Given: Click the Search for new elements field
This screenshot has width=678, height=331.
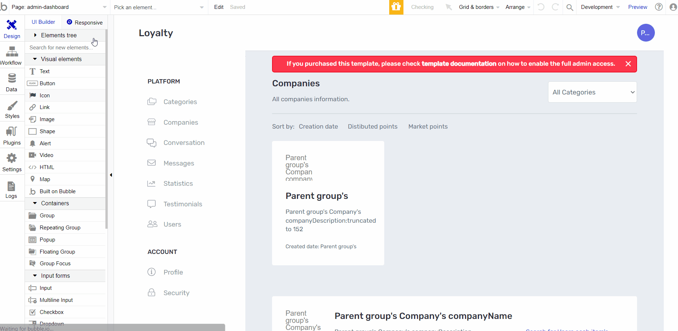Looking at the screenshot, I should point(65,48).
